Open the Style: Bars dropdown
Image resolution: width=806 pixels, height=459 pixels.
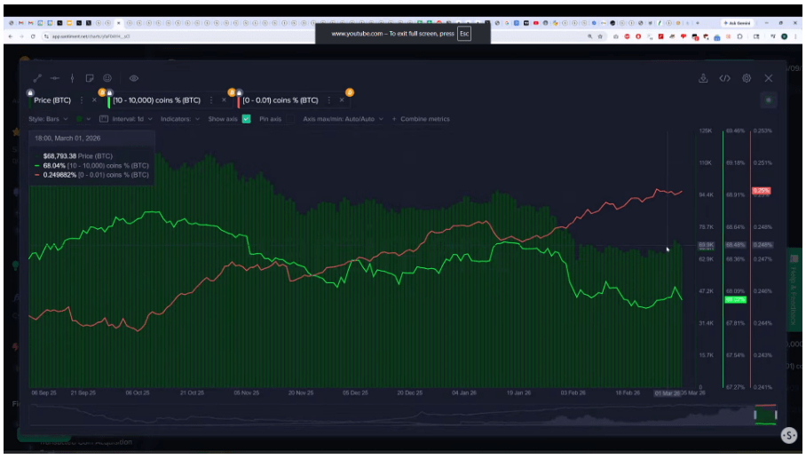[x=48, y=119]
